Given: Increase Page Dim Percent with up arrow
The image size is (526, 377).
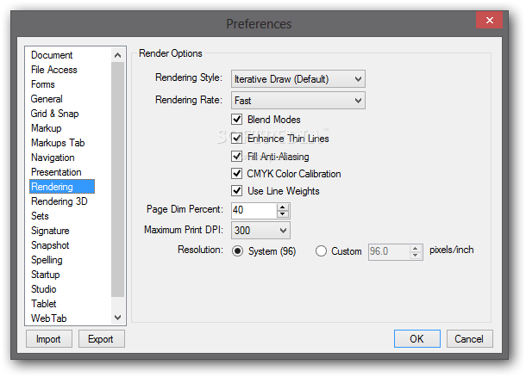Looking at the screenshot, I should pyautogui.click(x=283, y=207).
